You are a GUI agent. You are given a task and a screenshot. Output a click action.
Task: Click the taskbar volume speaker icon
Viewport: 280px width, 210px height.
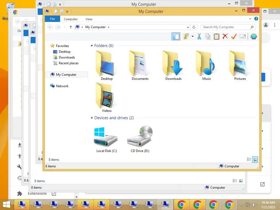tap(254, 205)
